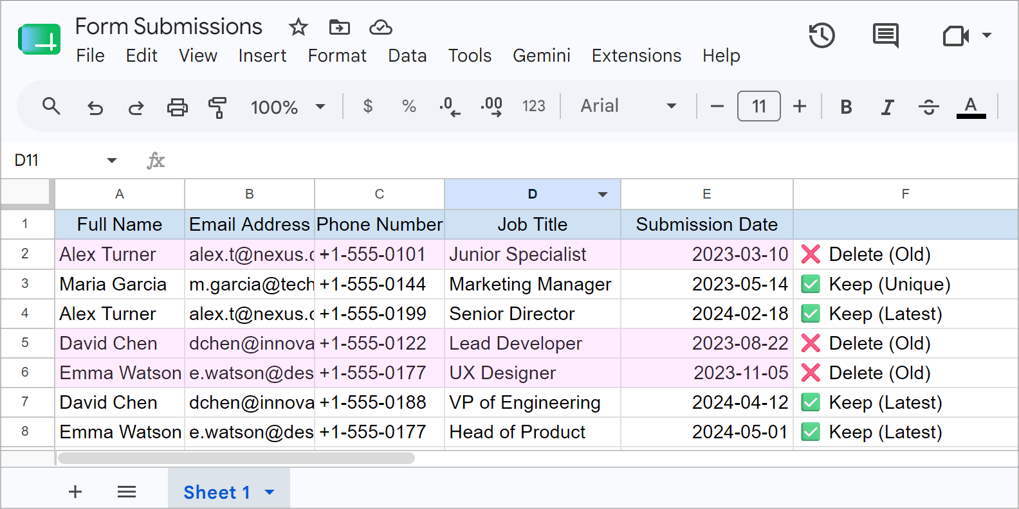Click the fx formula bar icon

click(x=156, y=160)
